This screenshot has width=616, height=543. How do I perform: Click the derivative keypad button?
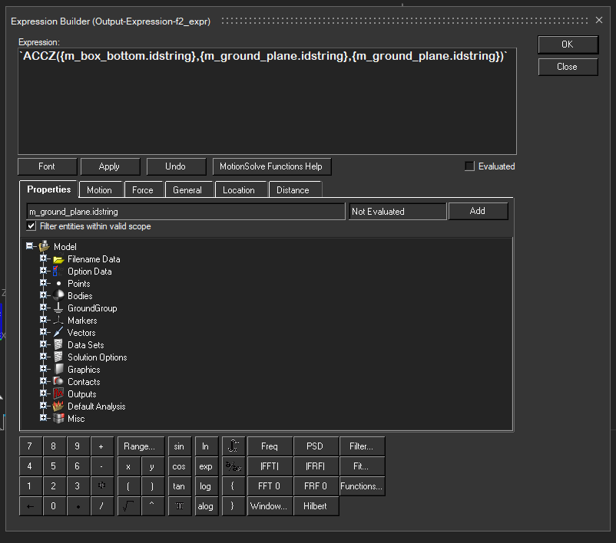pos(233,466)
